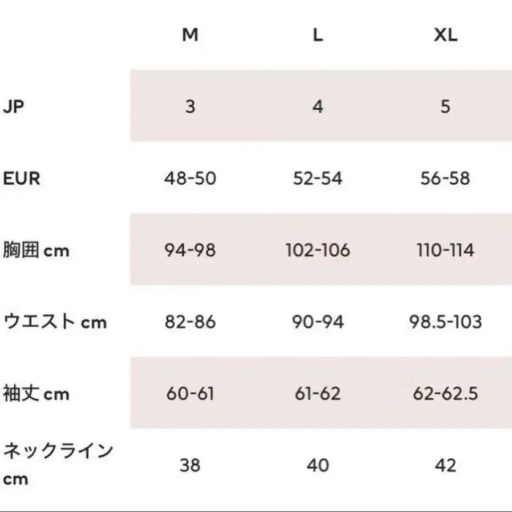Screen dimensions: 512x512
Task: Select sleeve length value 62-62.5
Action: click(445, 394)
